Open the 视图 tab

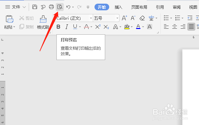click(x=193, y=7)
